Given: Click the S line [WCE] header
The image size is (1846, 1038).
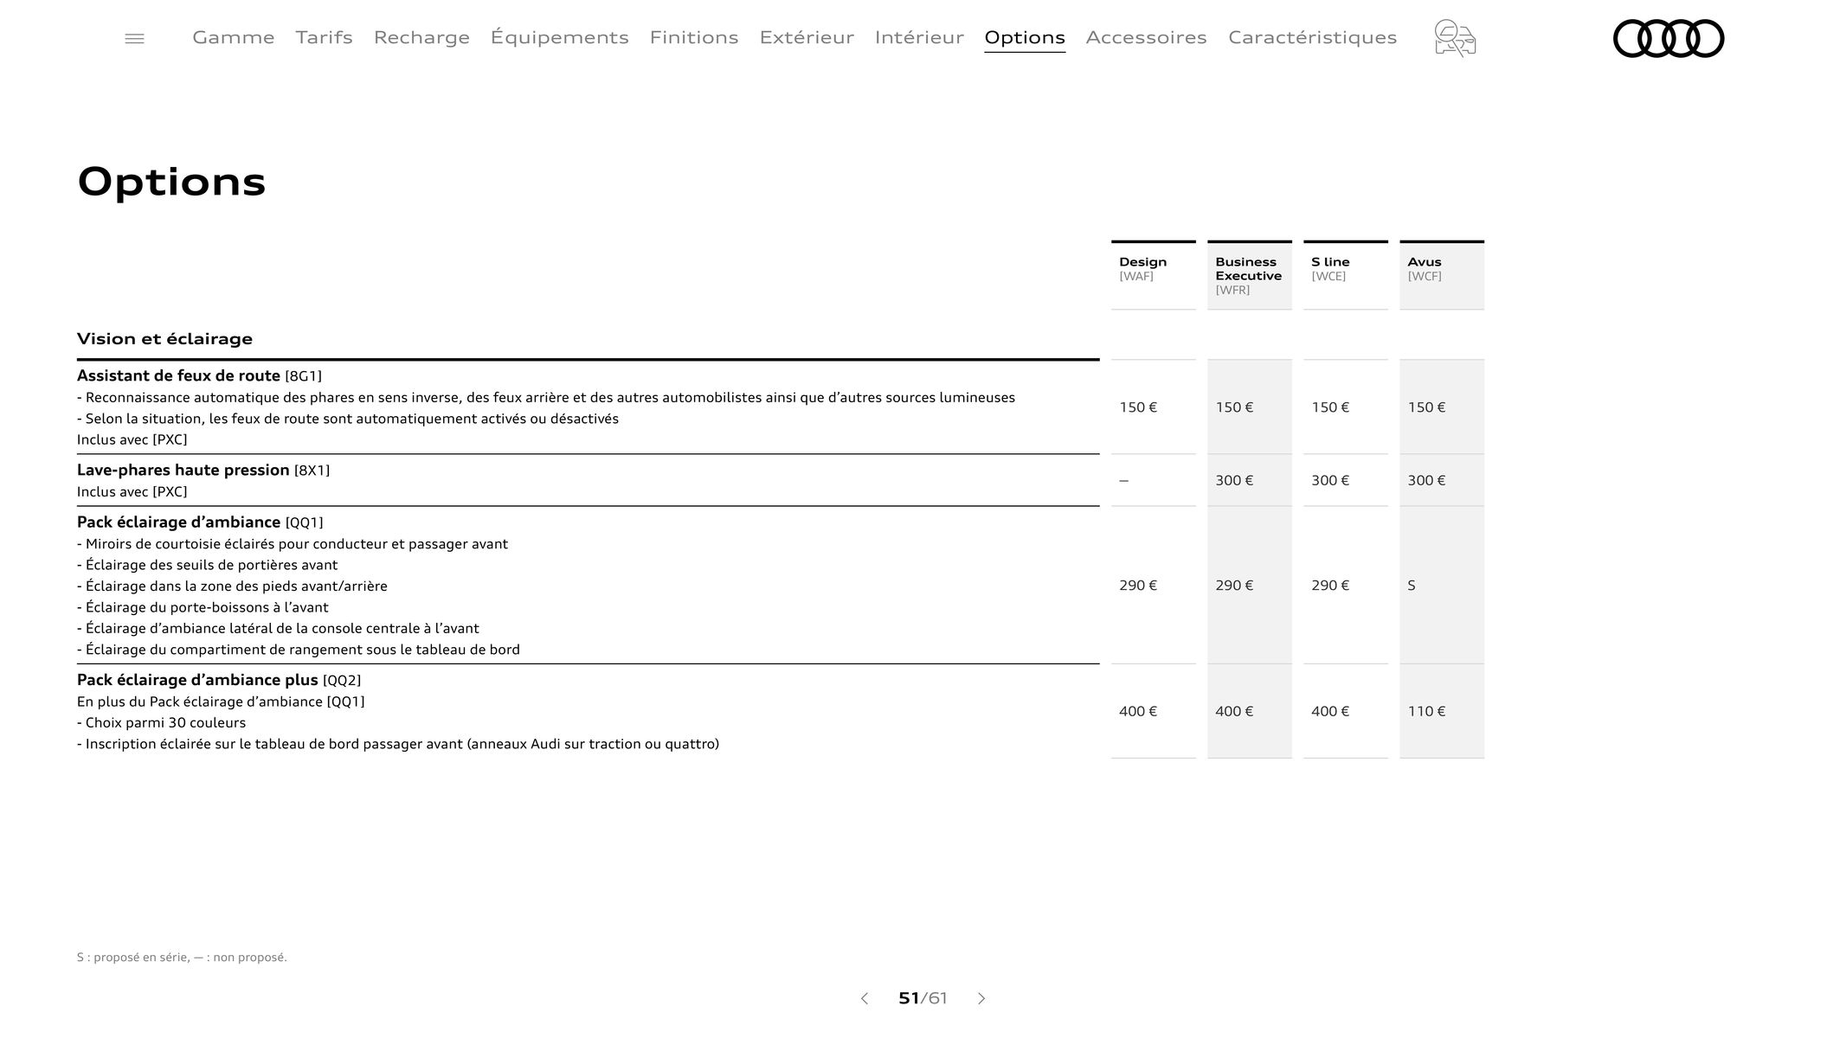Looking at the screenshot, I should (x=1345, y=275).
